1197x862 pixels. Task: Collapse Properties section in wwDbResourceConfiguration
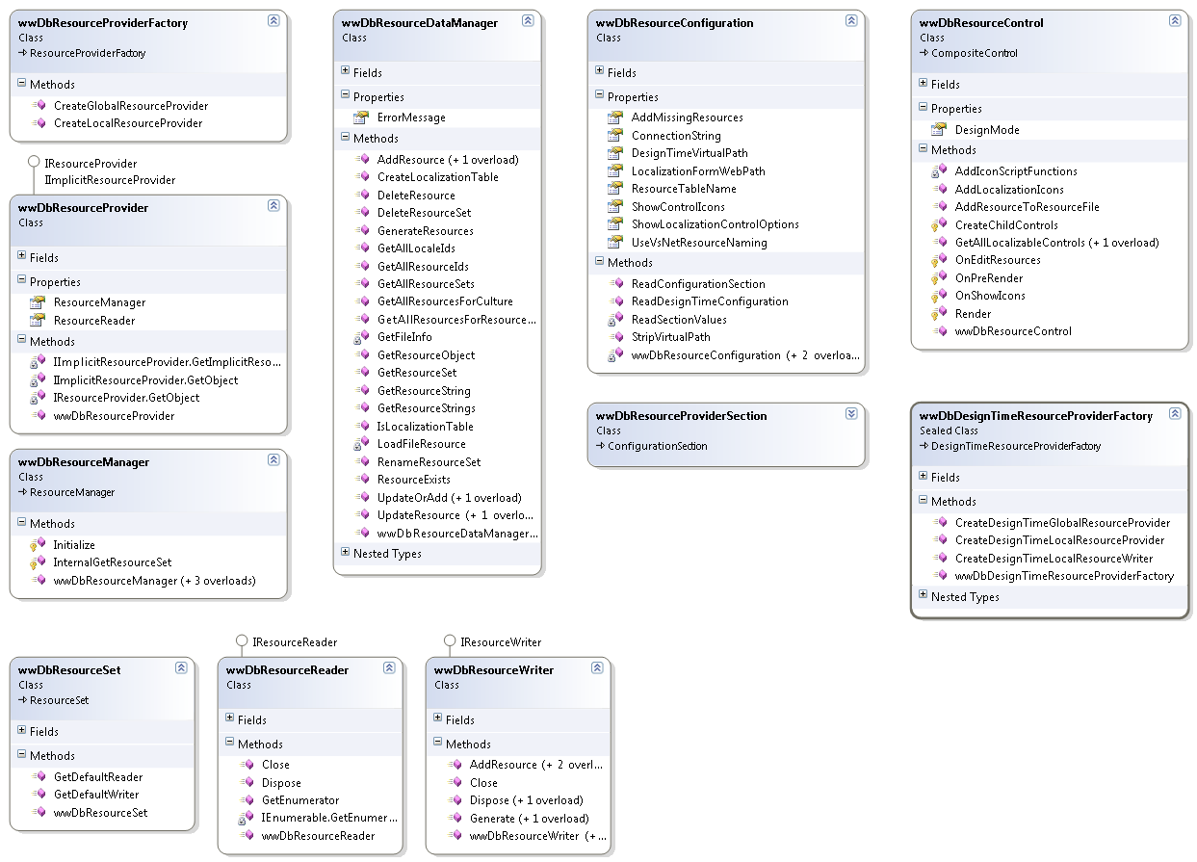coord(600,95)
